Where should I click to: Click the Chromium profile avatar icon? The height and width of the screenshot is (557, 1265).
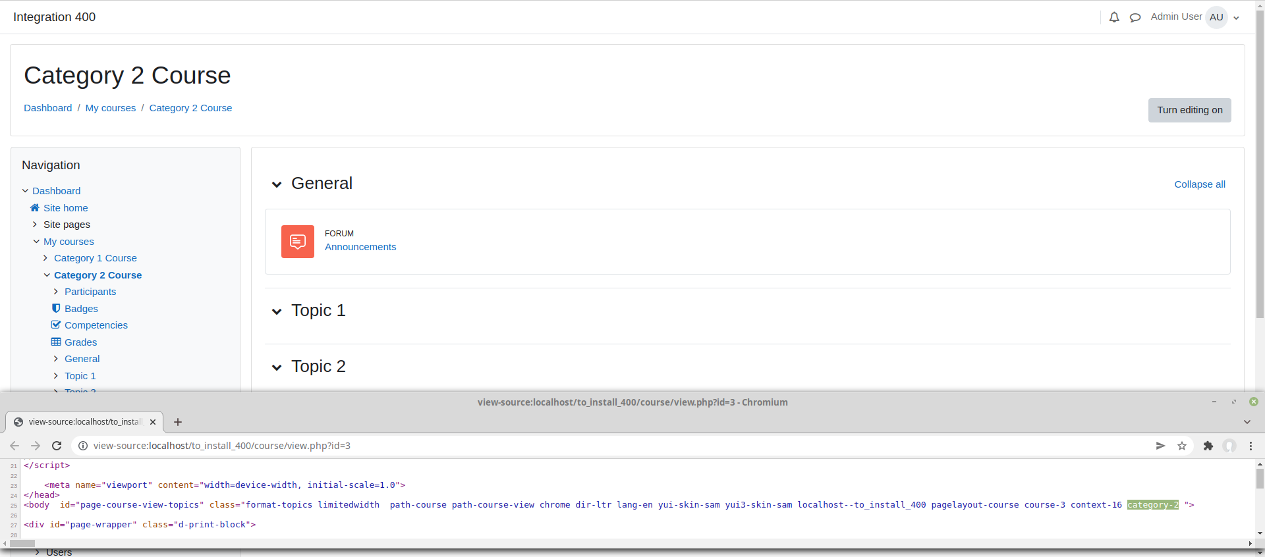pos(1229,446)
